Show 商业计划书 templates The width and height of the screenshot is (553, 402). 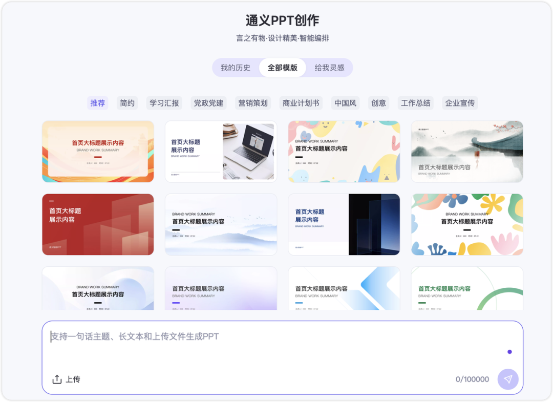(x=301, y=103)
